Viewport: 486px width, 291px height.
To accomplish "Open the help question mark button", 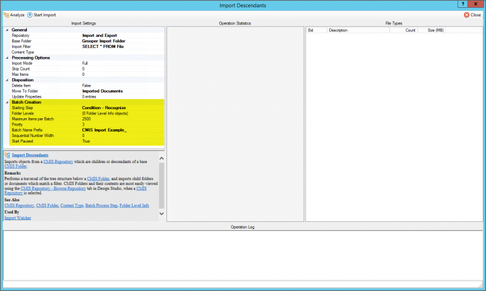I will 463,4.
